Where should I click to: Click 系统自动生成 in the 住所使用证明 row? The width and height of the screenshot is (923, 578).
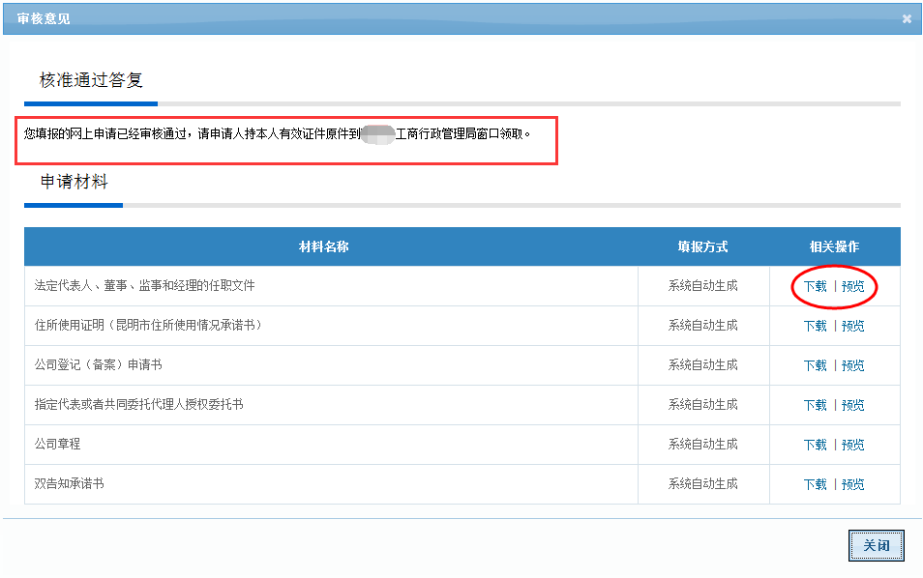click(702, 325)
